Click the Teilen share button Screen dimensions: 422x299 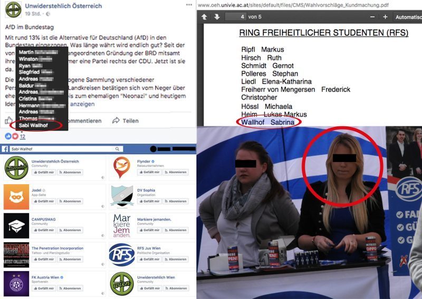point(126,121)
